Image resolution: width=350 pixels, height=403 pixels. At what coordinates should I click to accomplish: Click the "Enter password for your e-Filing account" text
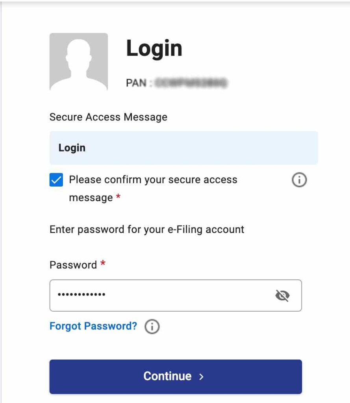click(x=147, y=229)
